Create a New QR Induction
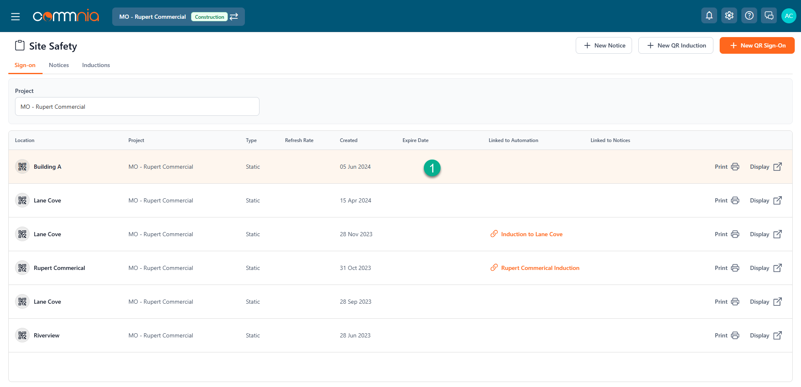This screenshot has width=801, height=387. (676, 45)
